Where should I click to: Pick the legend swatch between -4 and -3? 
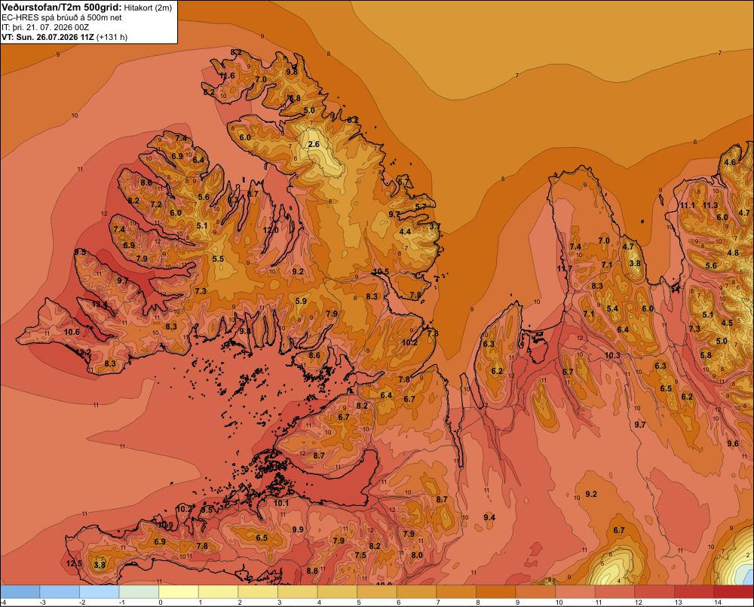tap(20, 592)
